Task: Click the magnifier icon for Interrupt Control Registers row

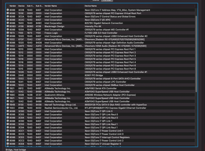Action: (8, 137)
